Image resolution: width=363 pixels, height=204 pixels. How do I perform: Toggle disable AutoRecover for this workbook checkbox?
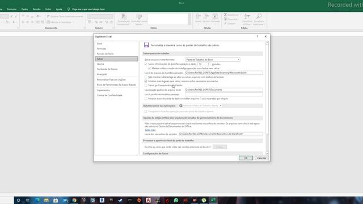(146, 111)
